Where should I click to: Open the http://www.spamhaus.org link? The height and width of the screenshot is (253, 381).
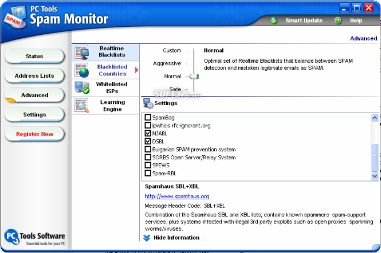[x=177, y=196]
